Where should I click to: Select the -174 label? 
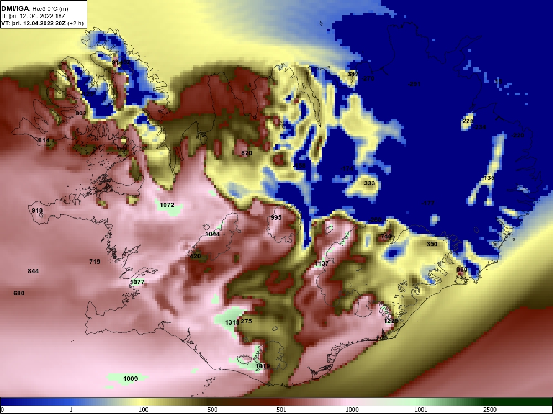[x=347, y=168]
